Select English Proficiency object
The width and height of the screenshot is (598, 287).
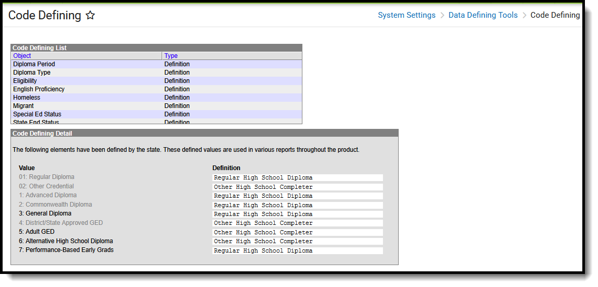39,89
